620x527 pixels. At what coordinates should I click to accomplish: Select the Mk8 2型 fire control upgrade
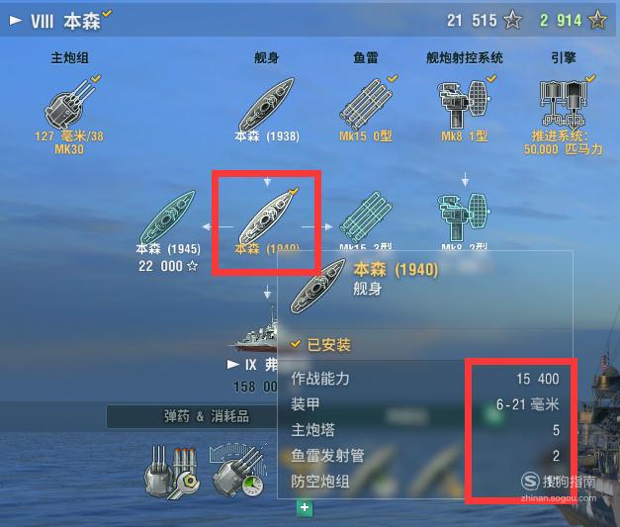pos(464,218)
